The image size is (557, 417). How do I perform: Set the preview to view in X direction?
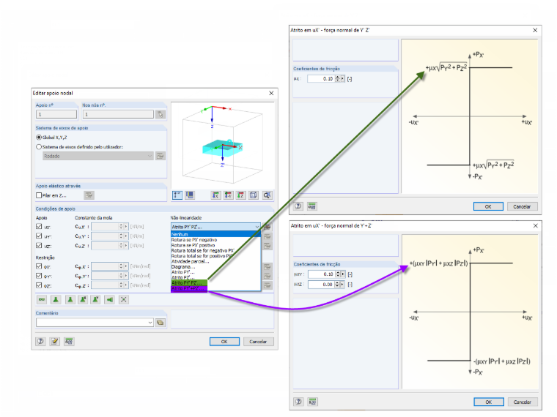(x=215, y=195)
